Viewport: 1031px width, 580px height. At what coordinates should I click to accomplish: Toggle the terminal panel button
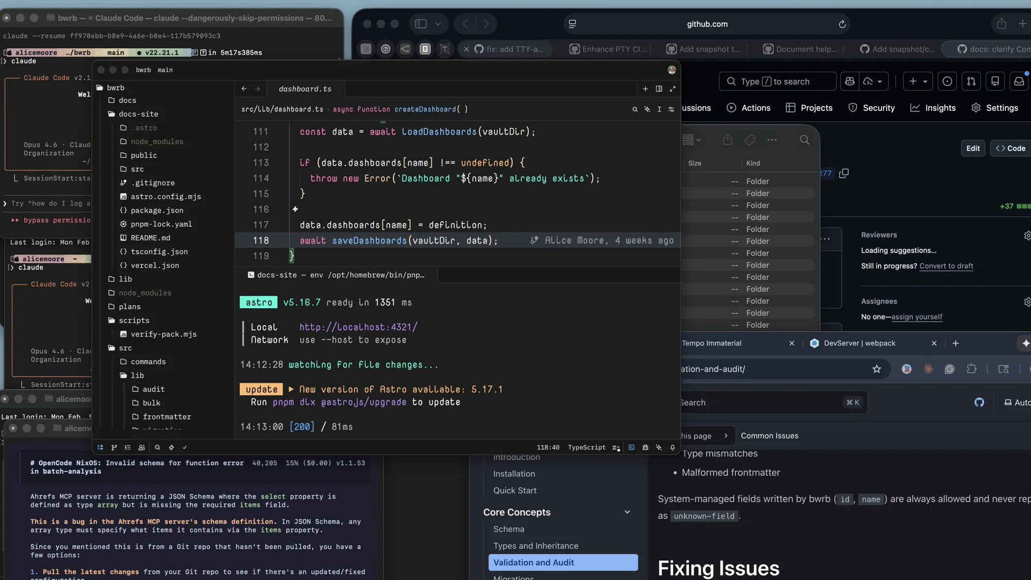click(x=631, y=448)
